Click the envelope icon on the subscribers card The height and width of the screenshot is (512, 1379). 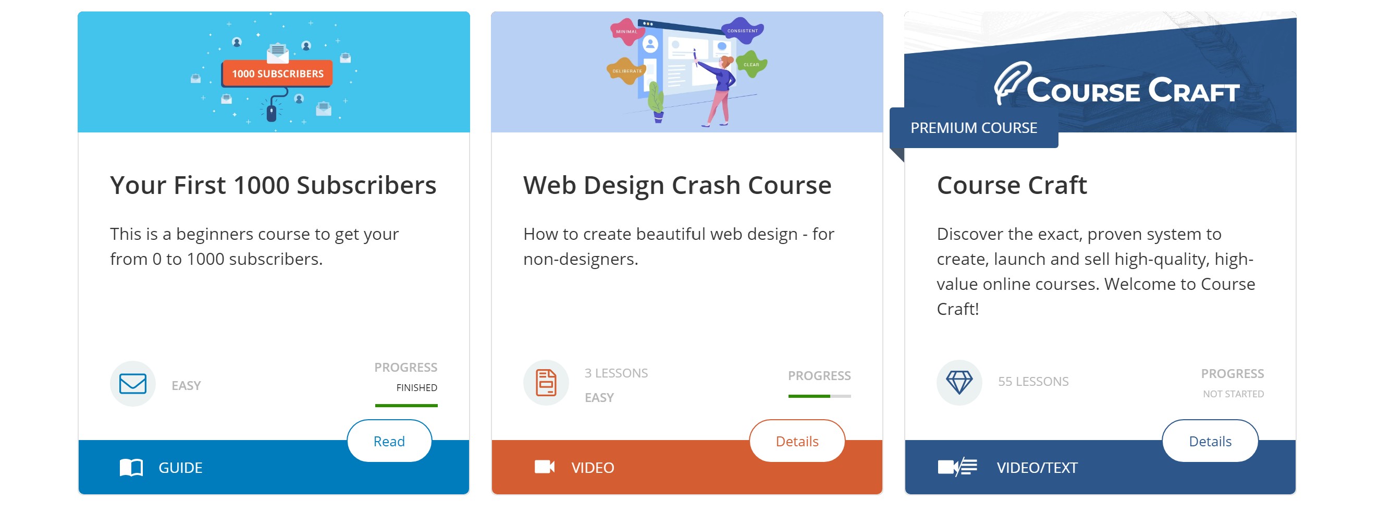click(x=133, y=383)
